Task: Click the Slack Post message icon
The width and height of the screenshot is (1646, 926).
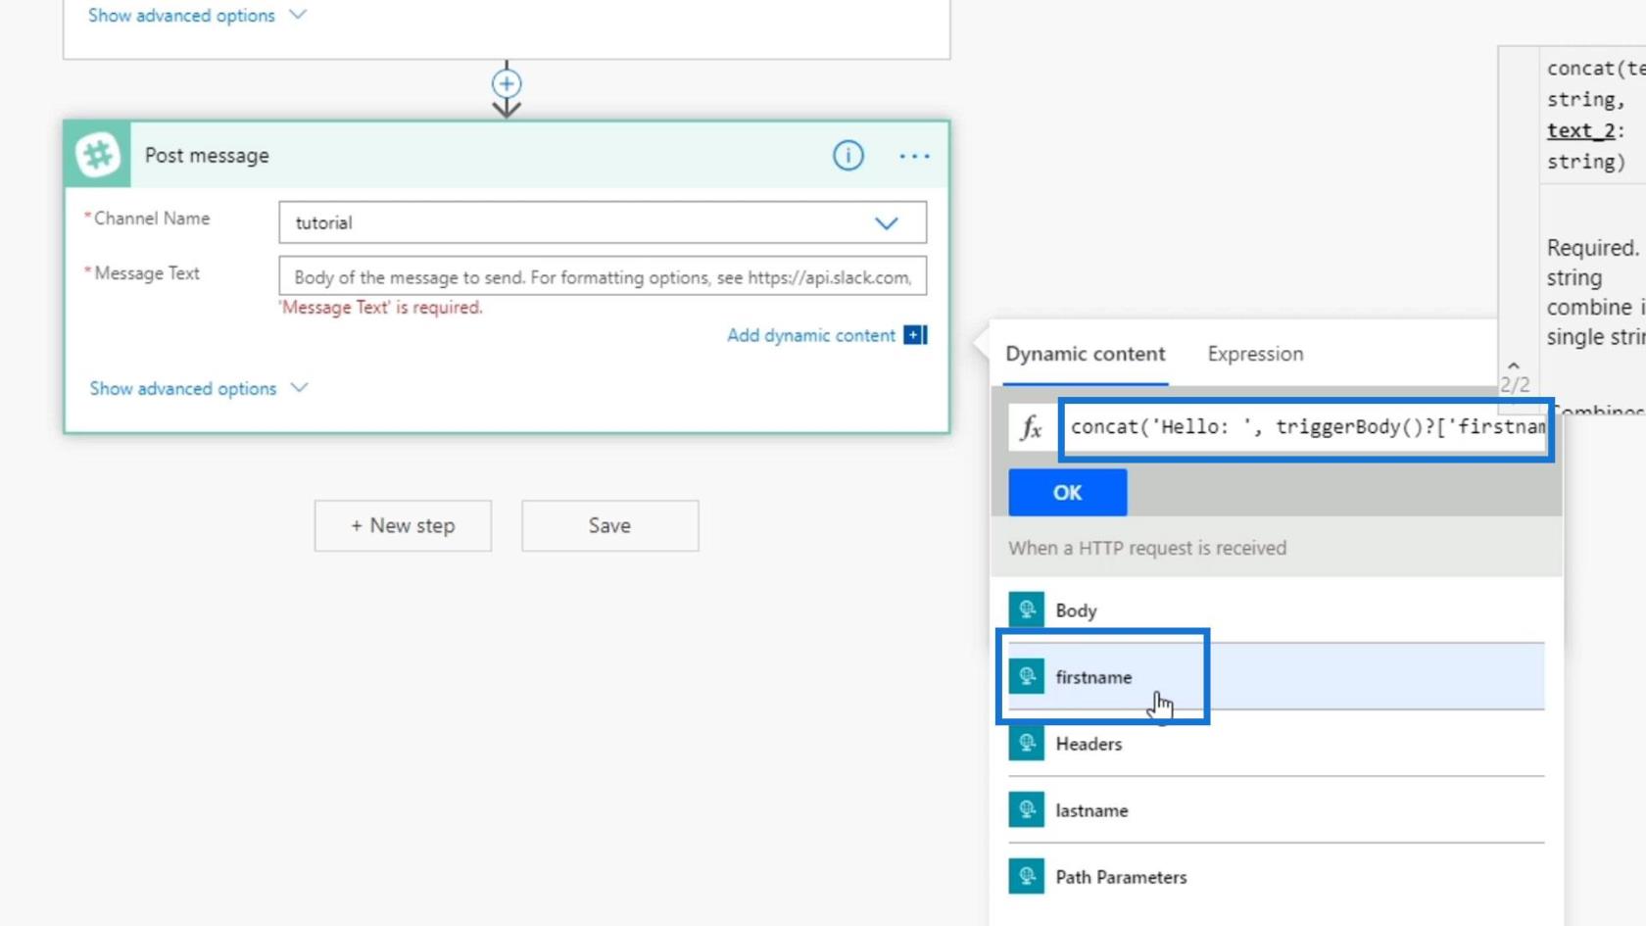Action: [98, 155]
